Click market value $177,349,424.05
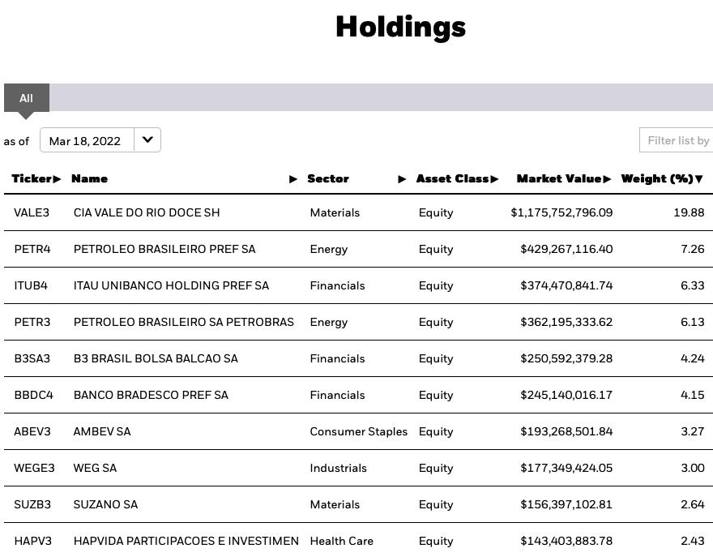Viewport: 713px width, 557px height. 566,468
